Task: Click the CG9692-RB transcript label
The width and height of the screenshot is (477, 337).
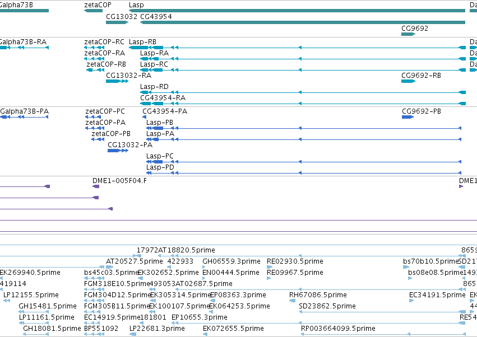Action: coord(422,76)
